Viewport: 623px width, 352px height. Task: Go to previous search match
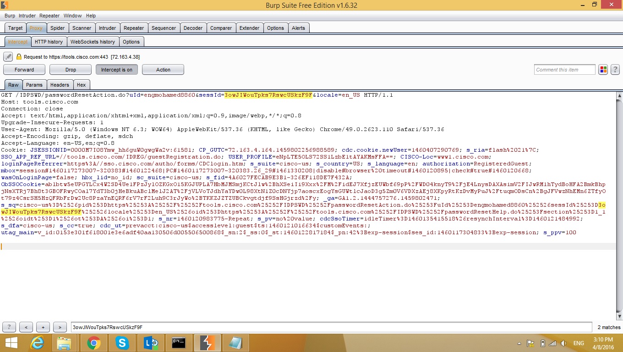[26, 327]
